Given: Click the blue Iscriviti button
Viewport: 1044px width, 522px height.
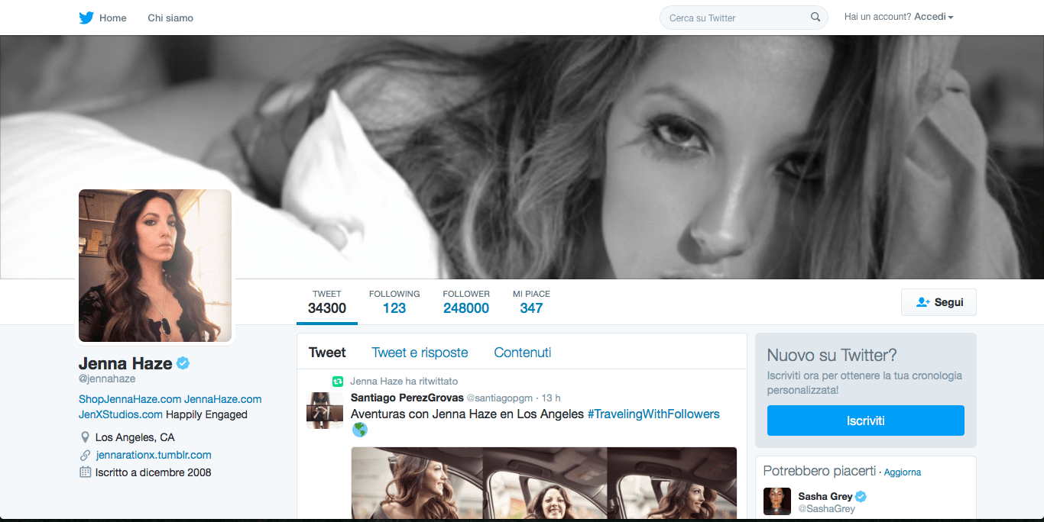Looking at the screenshot, I should click(x=865, y=420).
